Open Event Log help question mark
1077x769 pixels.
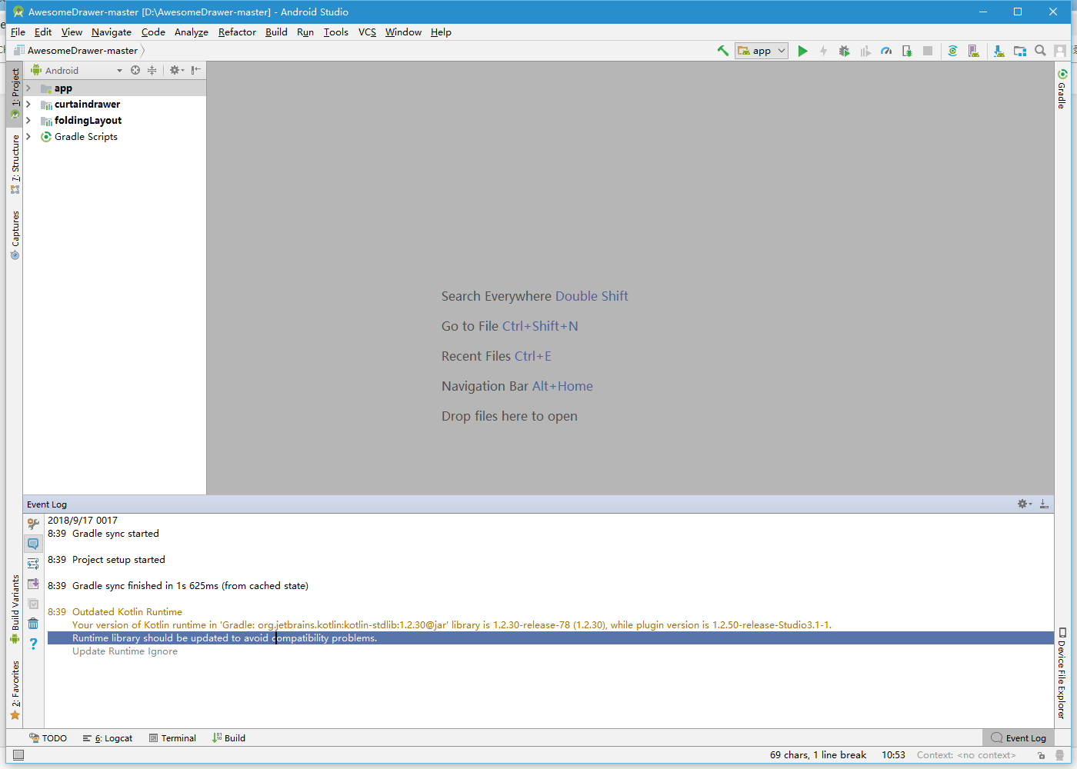coord(33,644)
